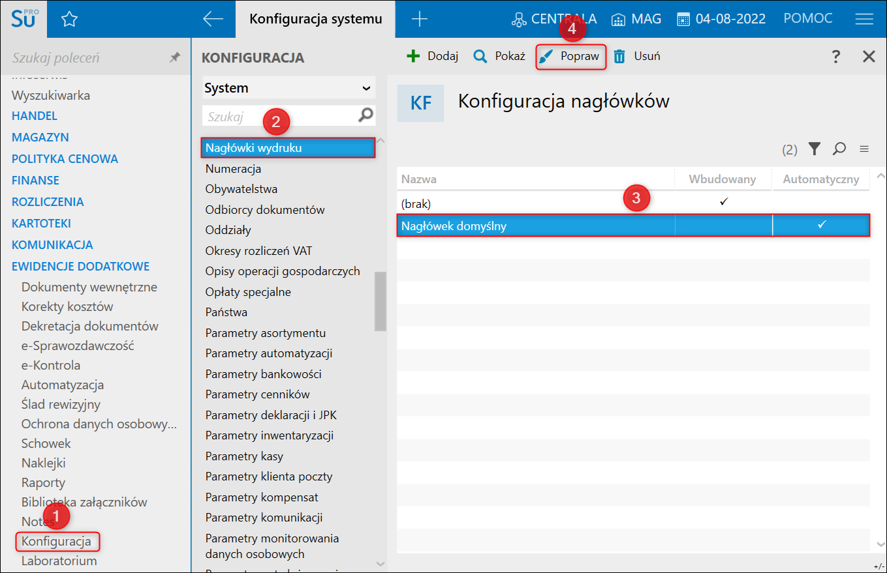Open the list options three-lines icon

click(x=864, y=149)
